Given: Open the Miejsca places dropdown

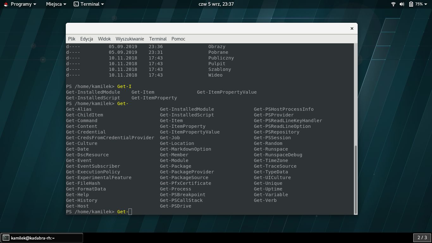Looking at the screenshot, I should (x=56, y=4).
